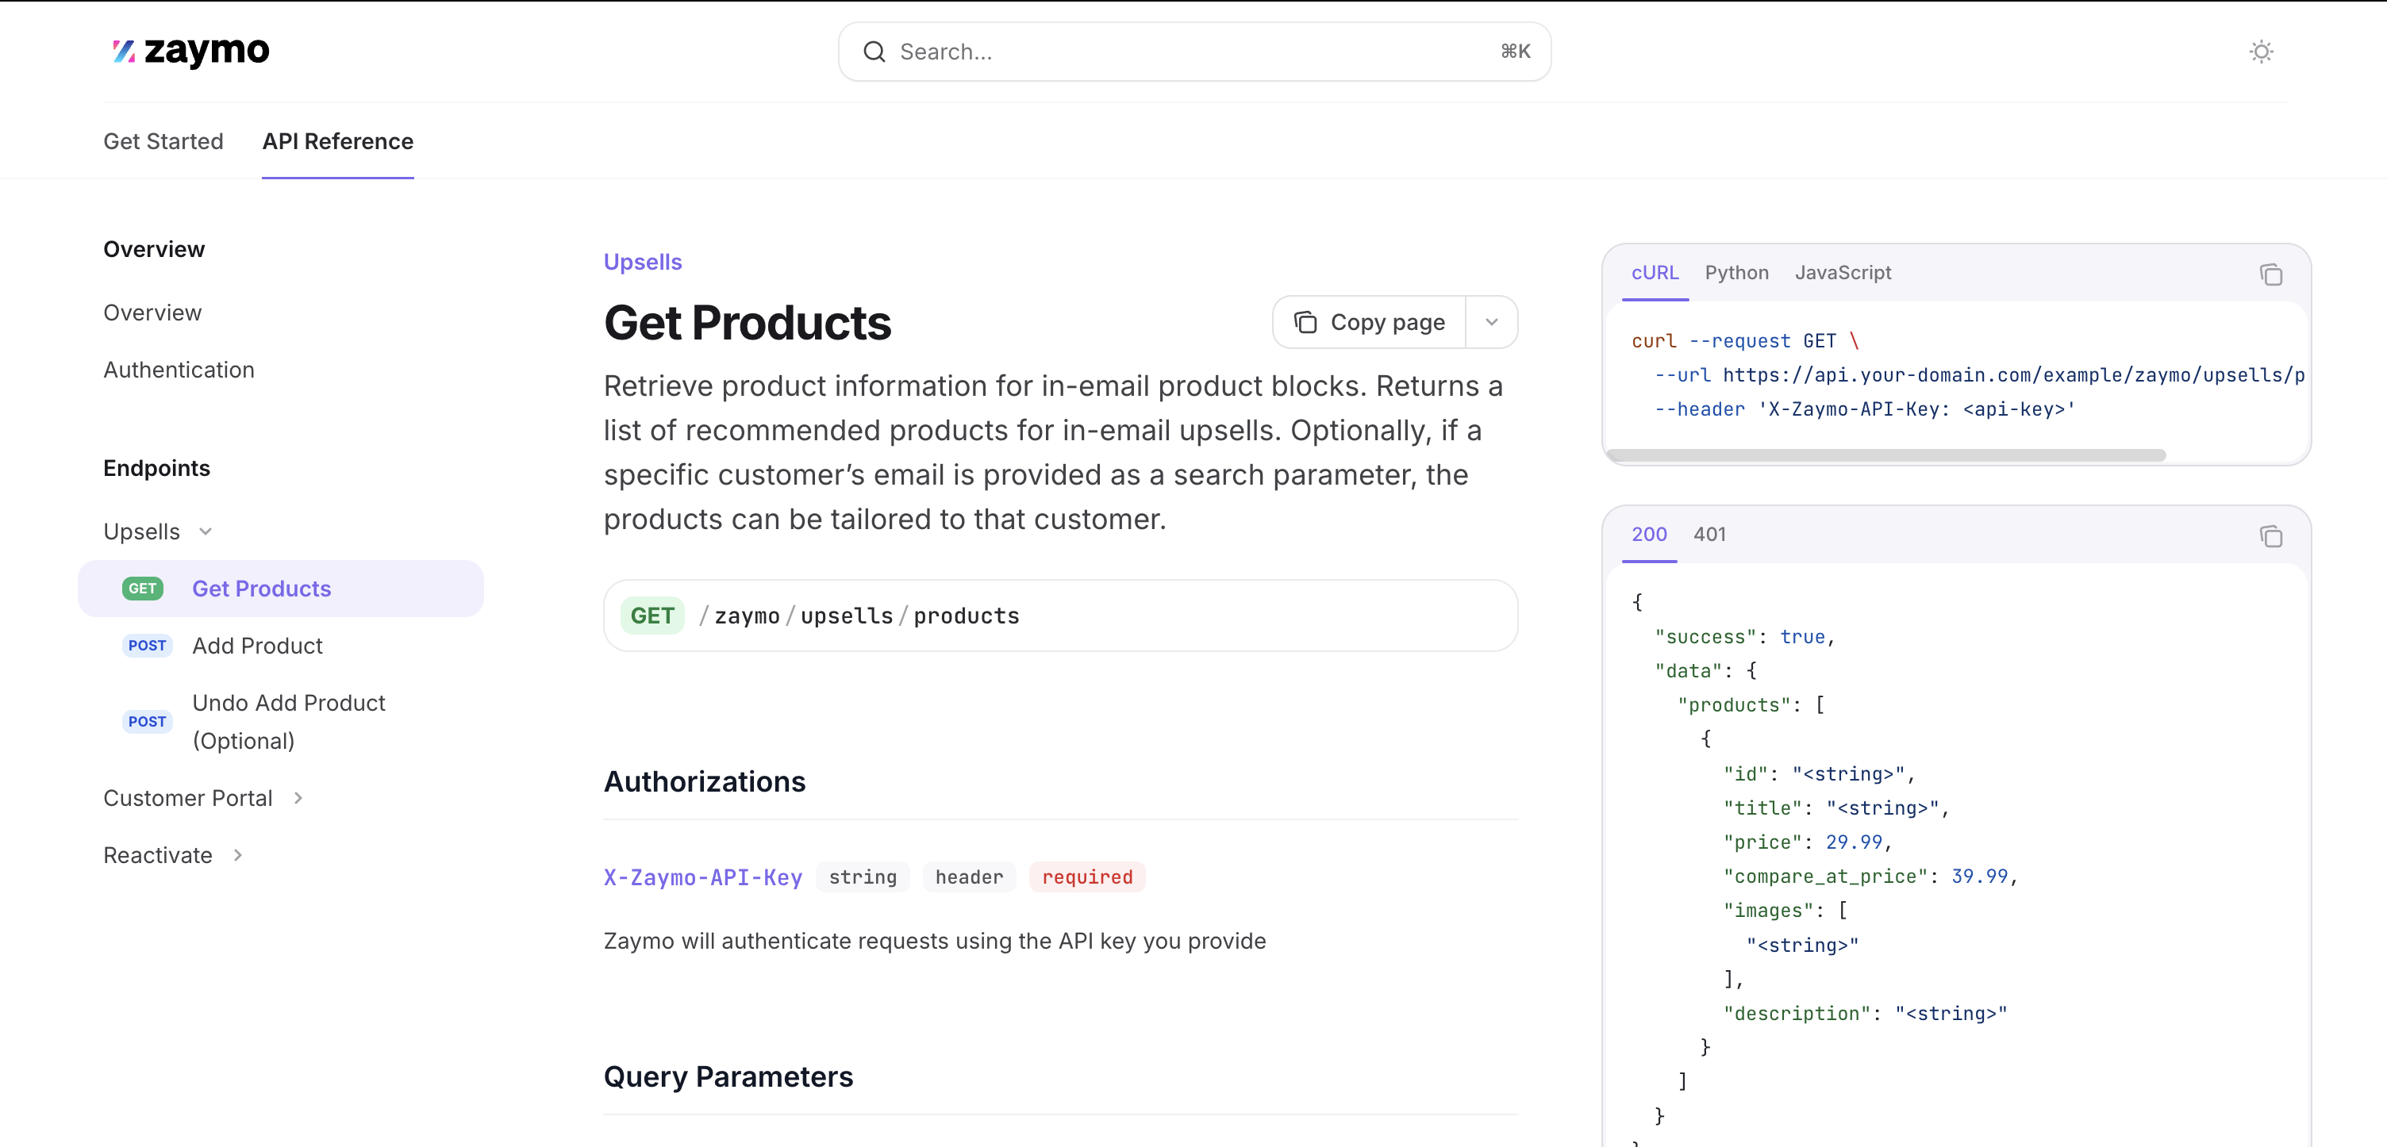
Task: Click the horizontal scrollbar in cURL code block
Action: pos(1885,455)
